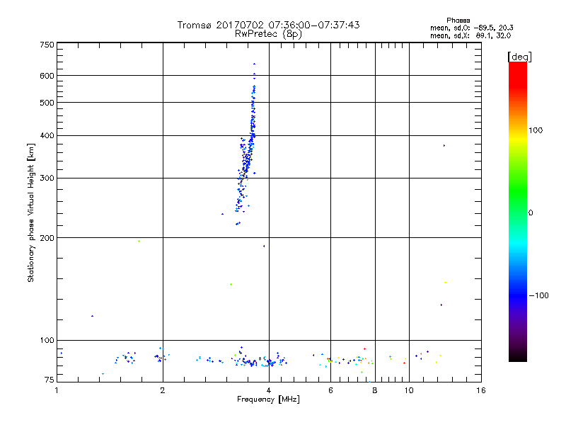Click the red point below 100 km near 7.5 MHz
Viewport: 566px width, 425px height.
tap(364, 348)
